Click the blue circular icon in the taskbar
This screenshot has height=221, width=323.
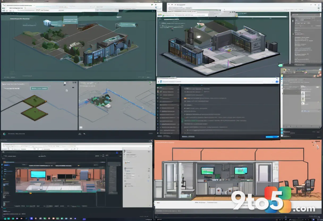pyautogui.click(x=32, y=218)
